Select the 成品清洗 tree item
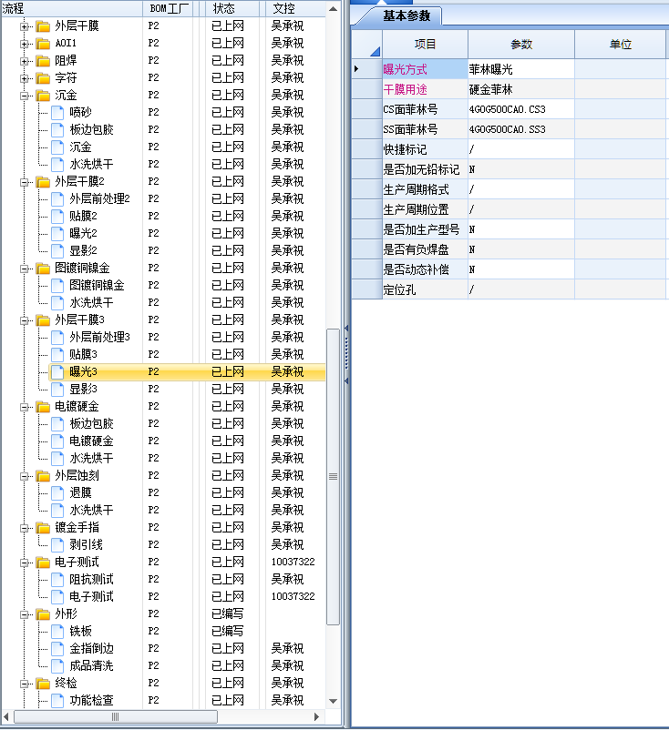 click(91, 665)
